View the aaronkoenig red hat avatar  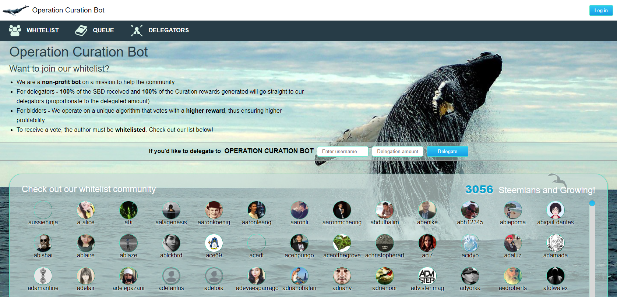tap(214, 210)
